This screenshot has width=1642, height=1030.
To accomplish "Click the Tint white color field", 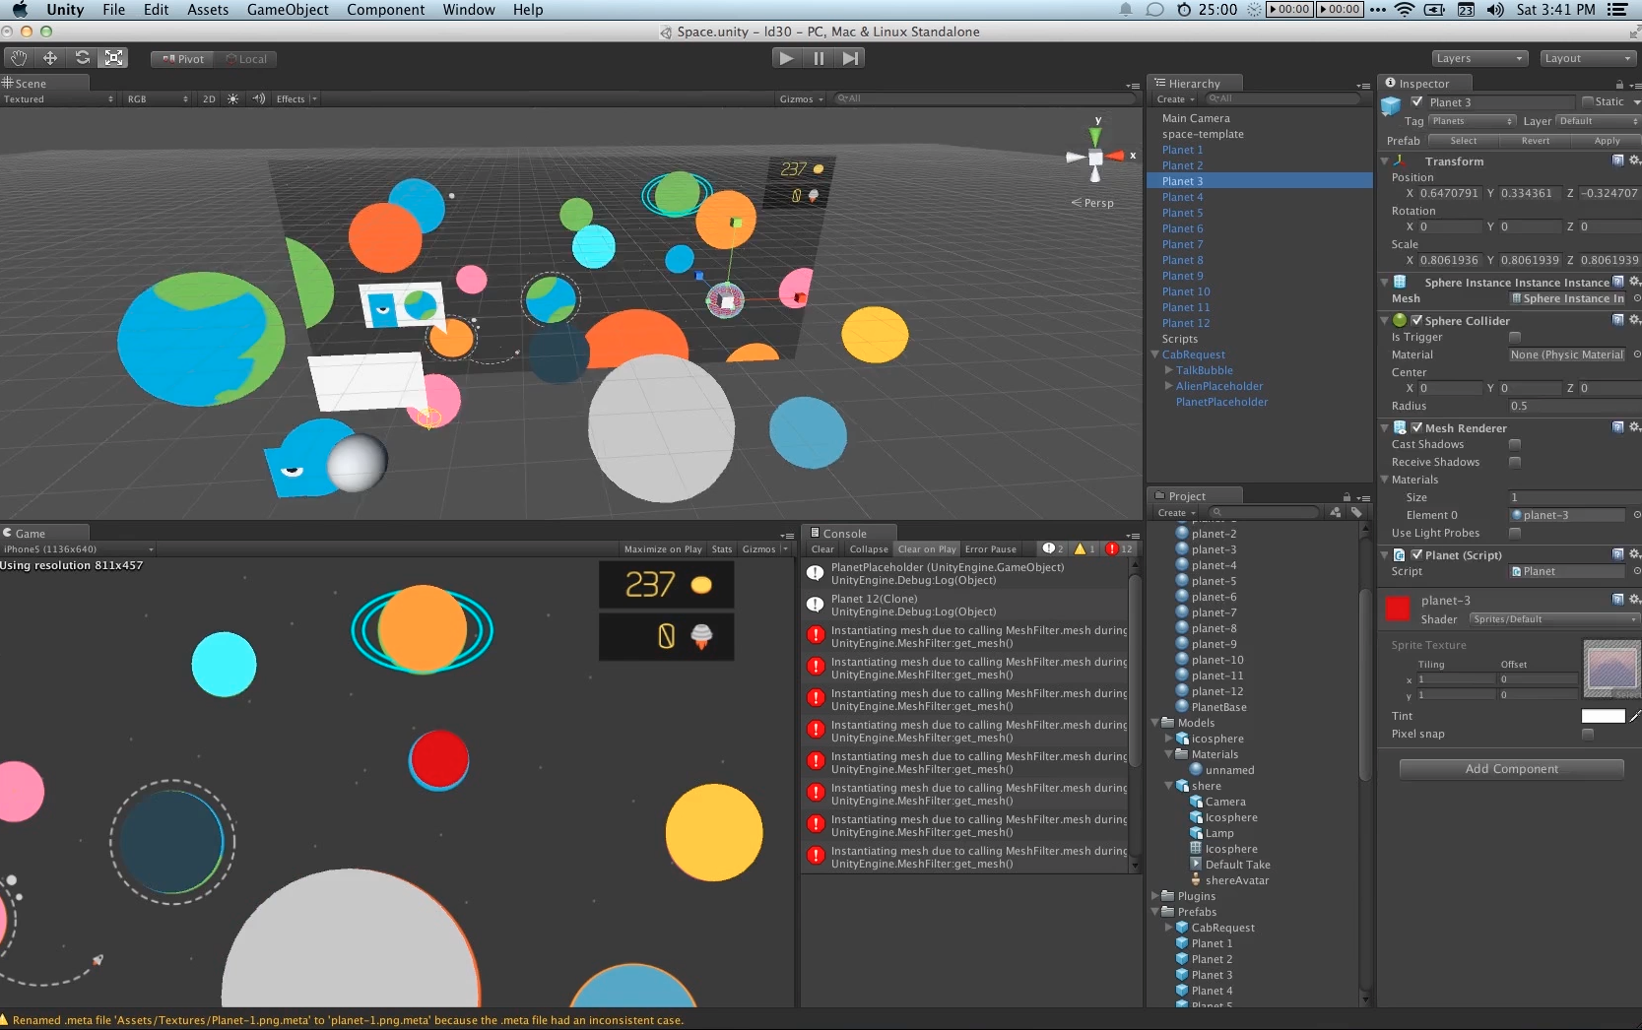I will click(x=1603, y=716).
